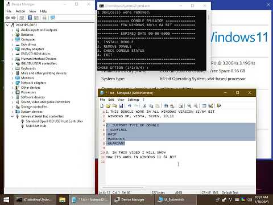
Task: Click Paste icon in Notepad2 toolbar
Action: (x=157, y=106)
